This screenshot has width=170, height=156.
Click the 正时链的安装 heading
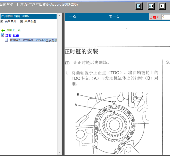coord(81,51)
